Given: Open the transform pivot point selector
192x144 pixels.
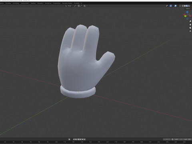Looking at the screenshot, I should [75, 6].
